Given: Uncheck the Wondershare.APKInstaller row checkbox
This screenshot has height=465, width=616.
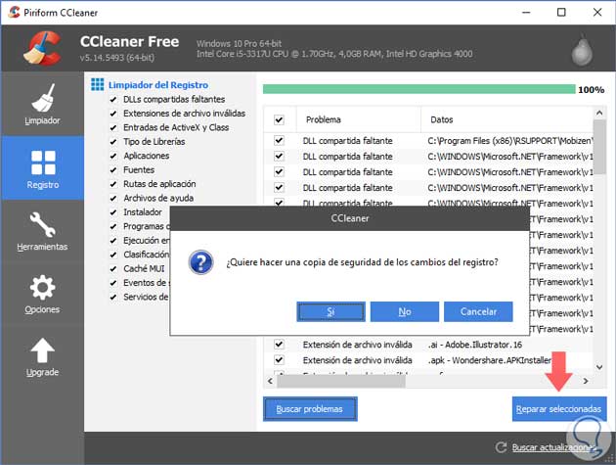Looking at the screenshot, I should [279, 360].
